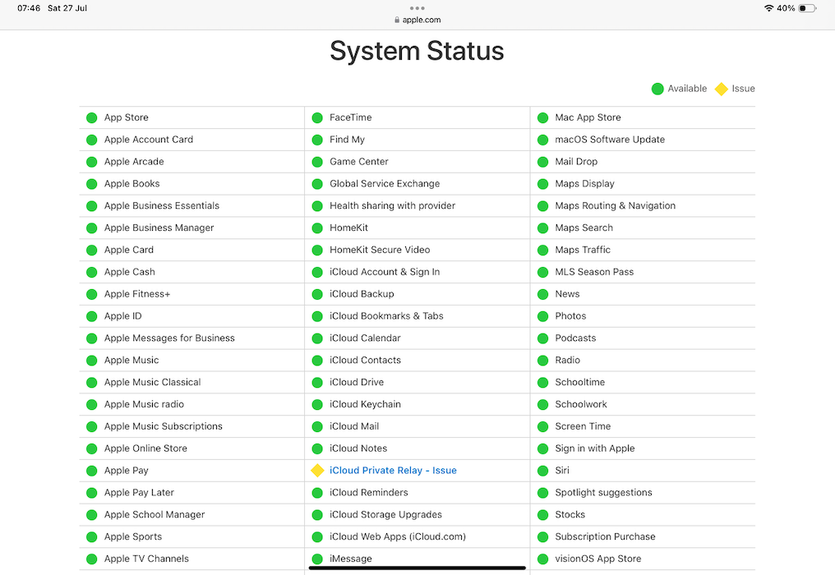
Task: Click the green dot next to Apple Pay
Action: point(92,471)
